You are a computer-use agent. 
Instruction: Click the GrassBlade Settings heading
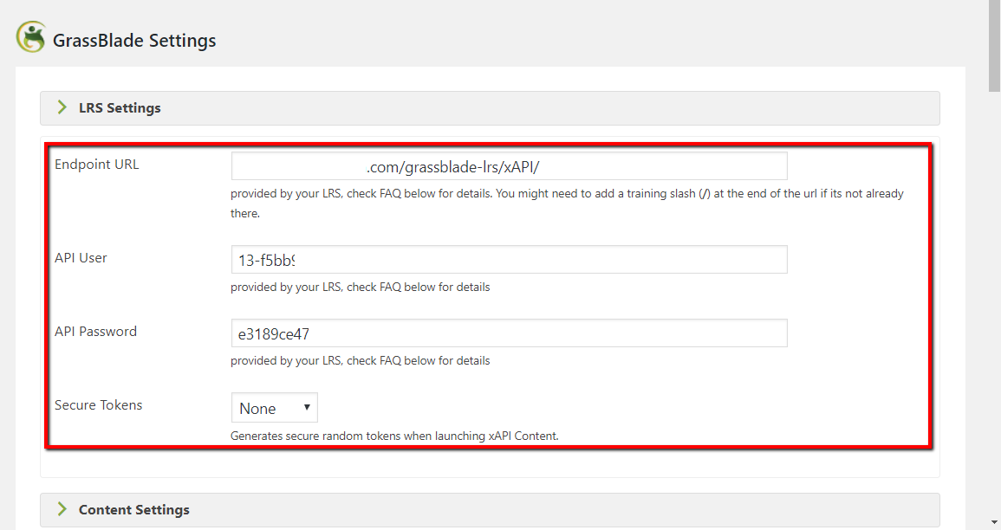[134, 40]
